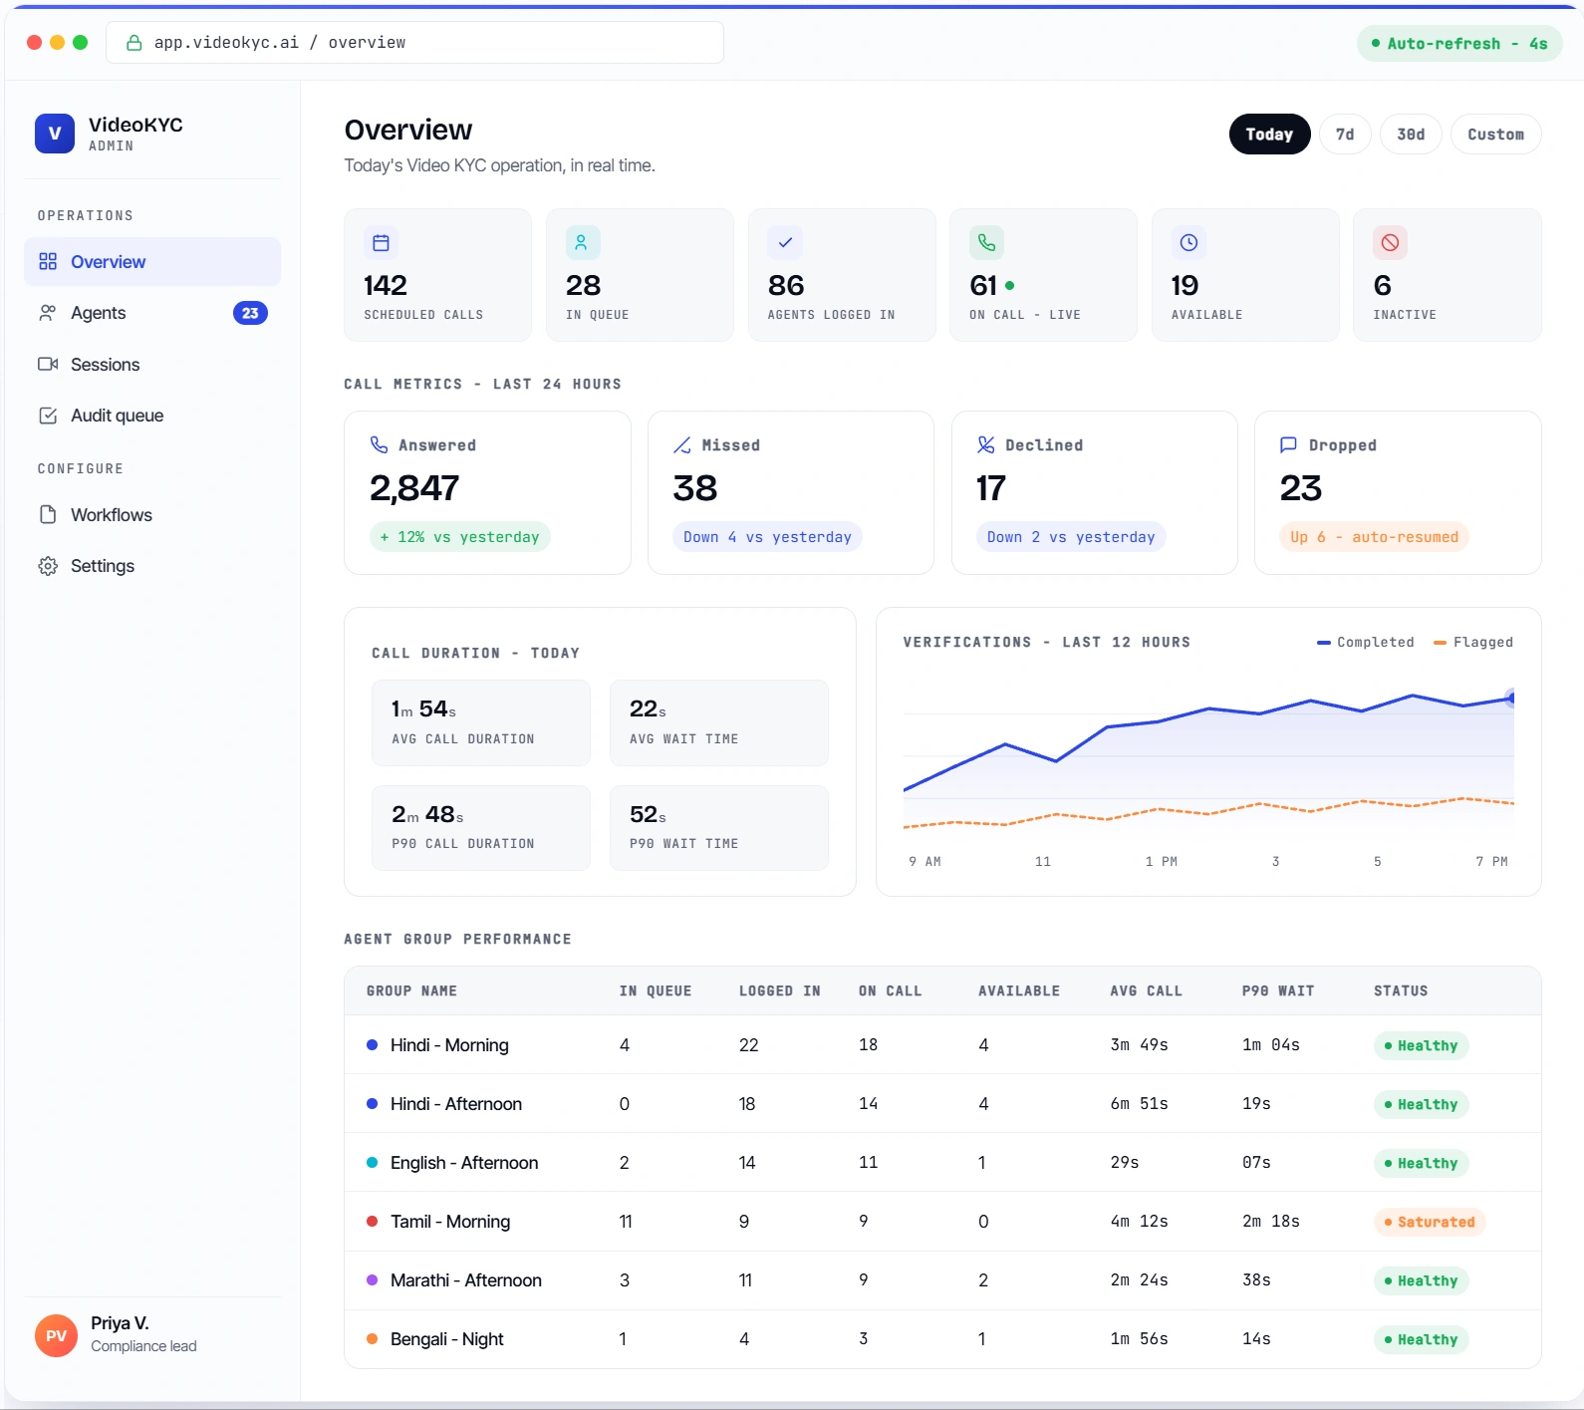Click the address bar URL field
The height and width of the screenshot is (1410, 1584).
tap(414, 43)
